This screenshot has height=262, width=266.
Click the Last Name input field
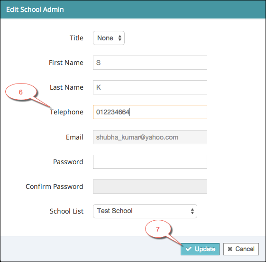click(x=150, y=87)
